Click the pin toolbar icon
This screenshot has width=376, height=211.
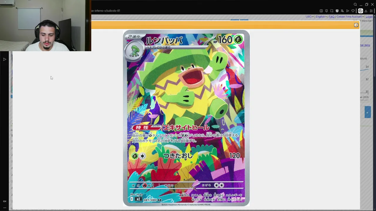pyautogui.click(x=326, y=11)
